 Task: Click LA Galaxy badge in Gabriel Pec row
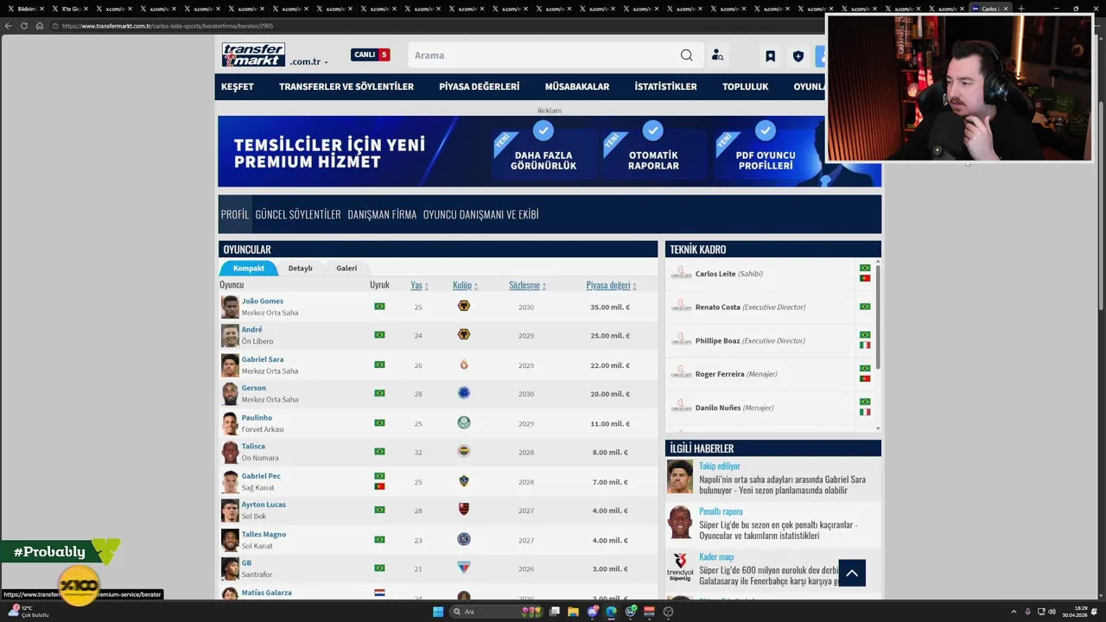464,481
